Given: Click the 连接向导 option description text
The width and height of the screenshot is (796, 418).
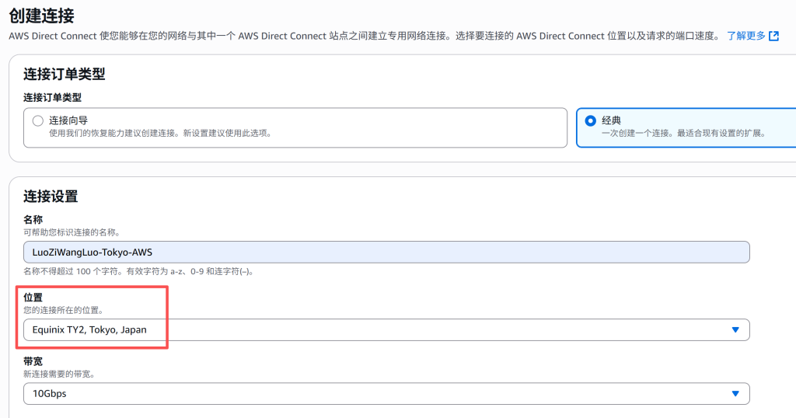Looking at the screenshot, I should pyautogui.click(x=159, y=133).
